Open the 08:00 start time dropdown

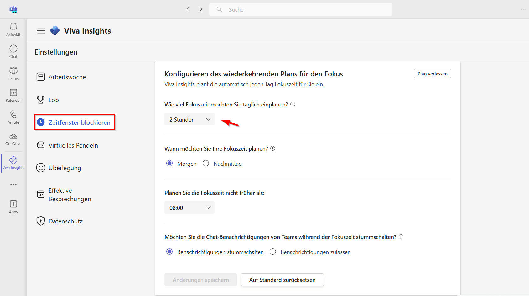click(x=189, y=208)
